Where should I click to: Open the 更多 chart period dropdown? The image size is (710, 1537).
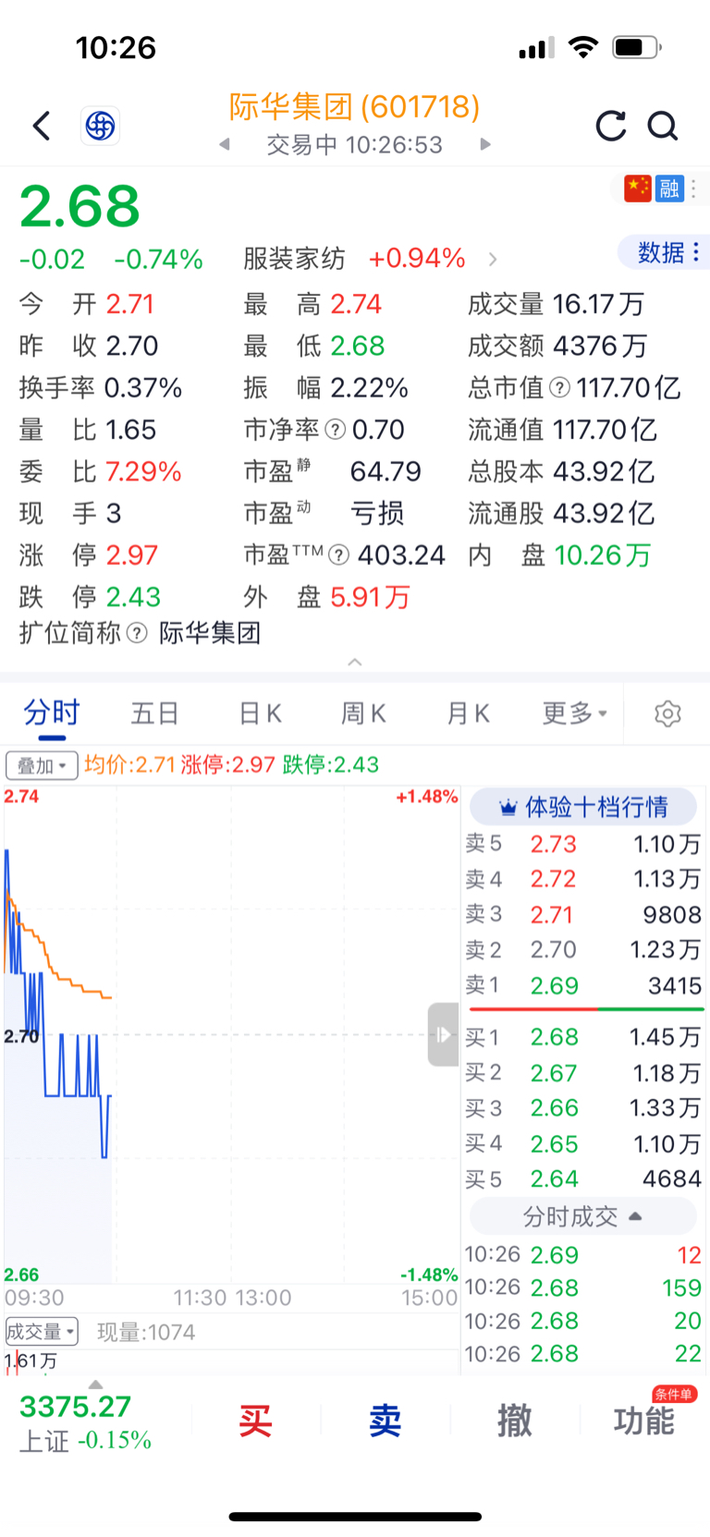(x=575, y=714)
